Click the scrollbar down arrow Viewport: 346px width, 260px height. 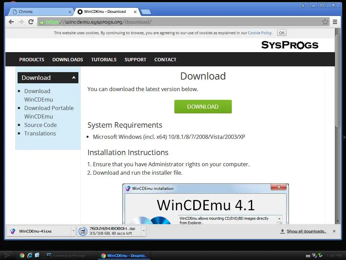(338, 221)
